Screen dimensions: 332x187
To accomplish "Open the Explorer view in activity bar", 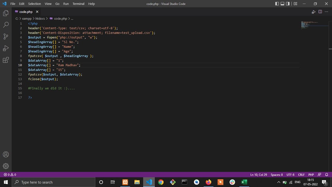I will [6, 13].
